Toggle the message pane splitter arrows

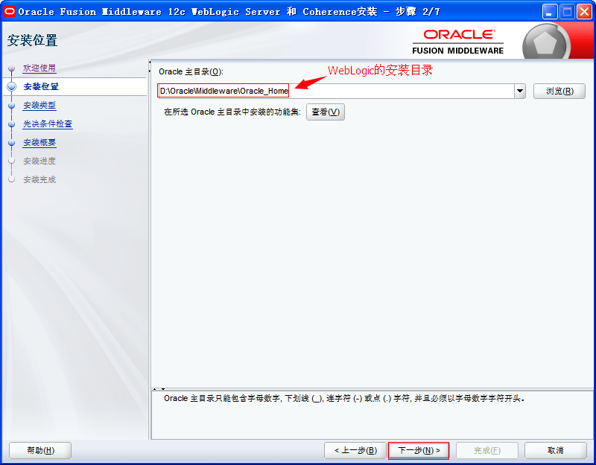(159, 389)
